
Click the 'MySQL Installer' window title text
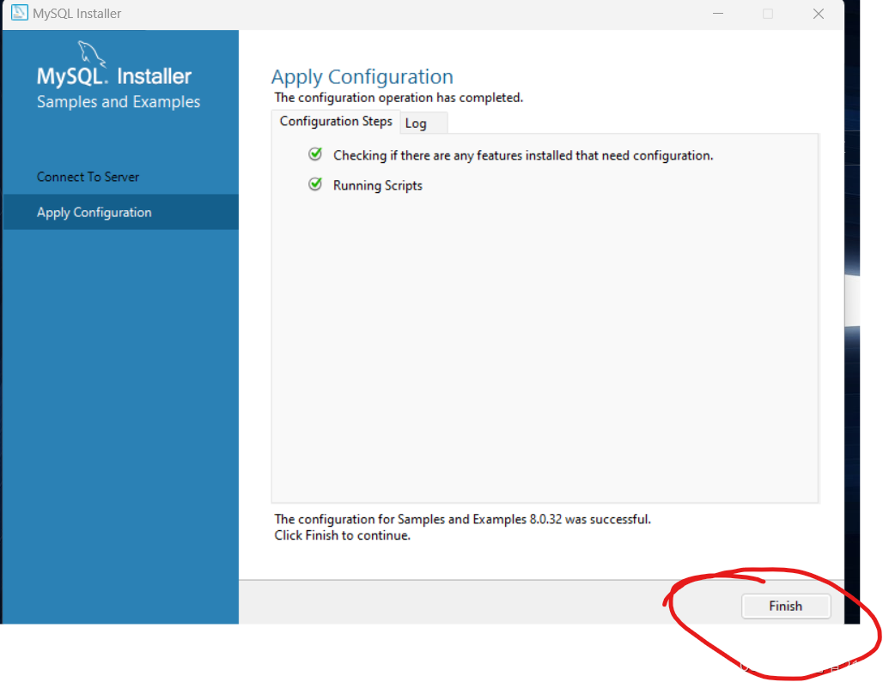coord(76,14)
